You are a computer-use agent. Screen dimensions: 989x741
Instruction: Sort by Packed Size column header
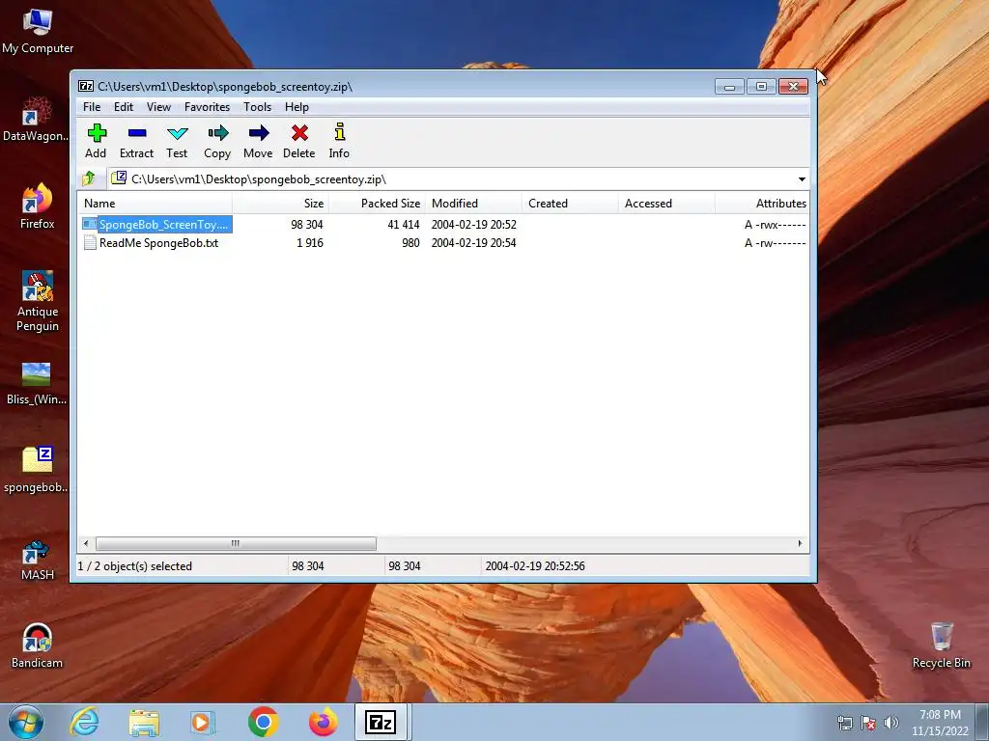(378, 203)
